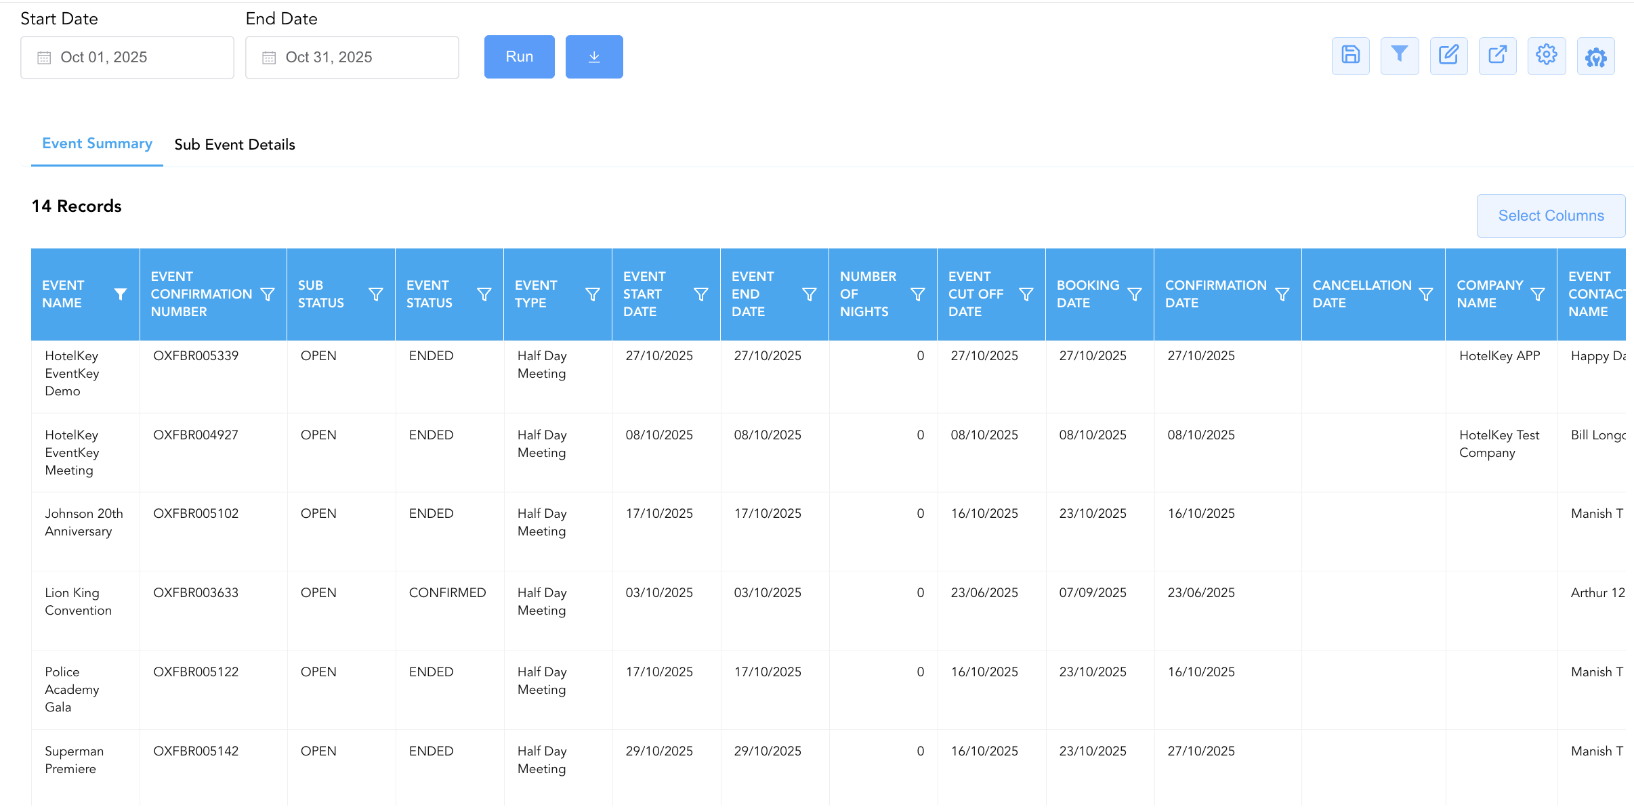
Task: Filter the Cancellation Date column
Action: coord(1426,294)
